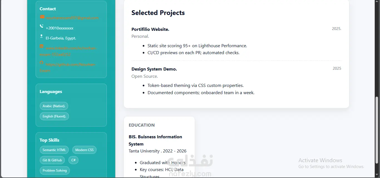Open the Gmail address link
This screenshot has height=178, width=380.
pos(72,18)
